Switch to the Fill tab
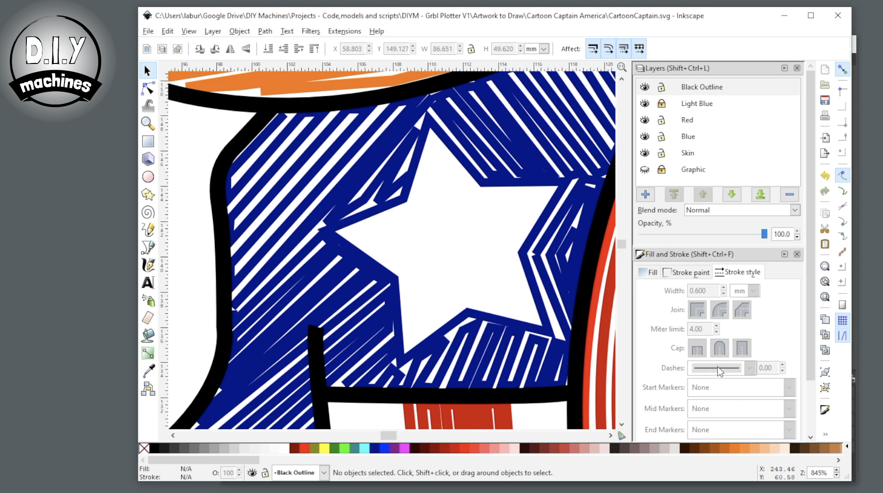883x493 pixels. pyautogui.click(x=648, y=272)
